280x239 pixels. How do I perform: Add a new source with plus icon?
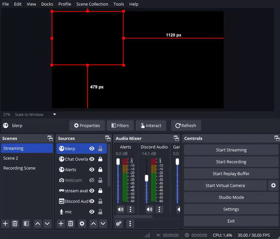(x=61, y=223)
